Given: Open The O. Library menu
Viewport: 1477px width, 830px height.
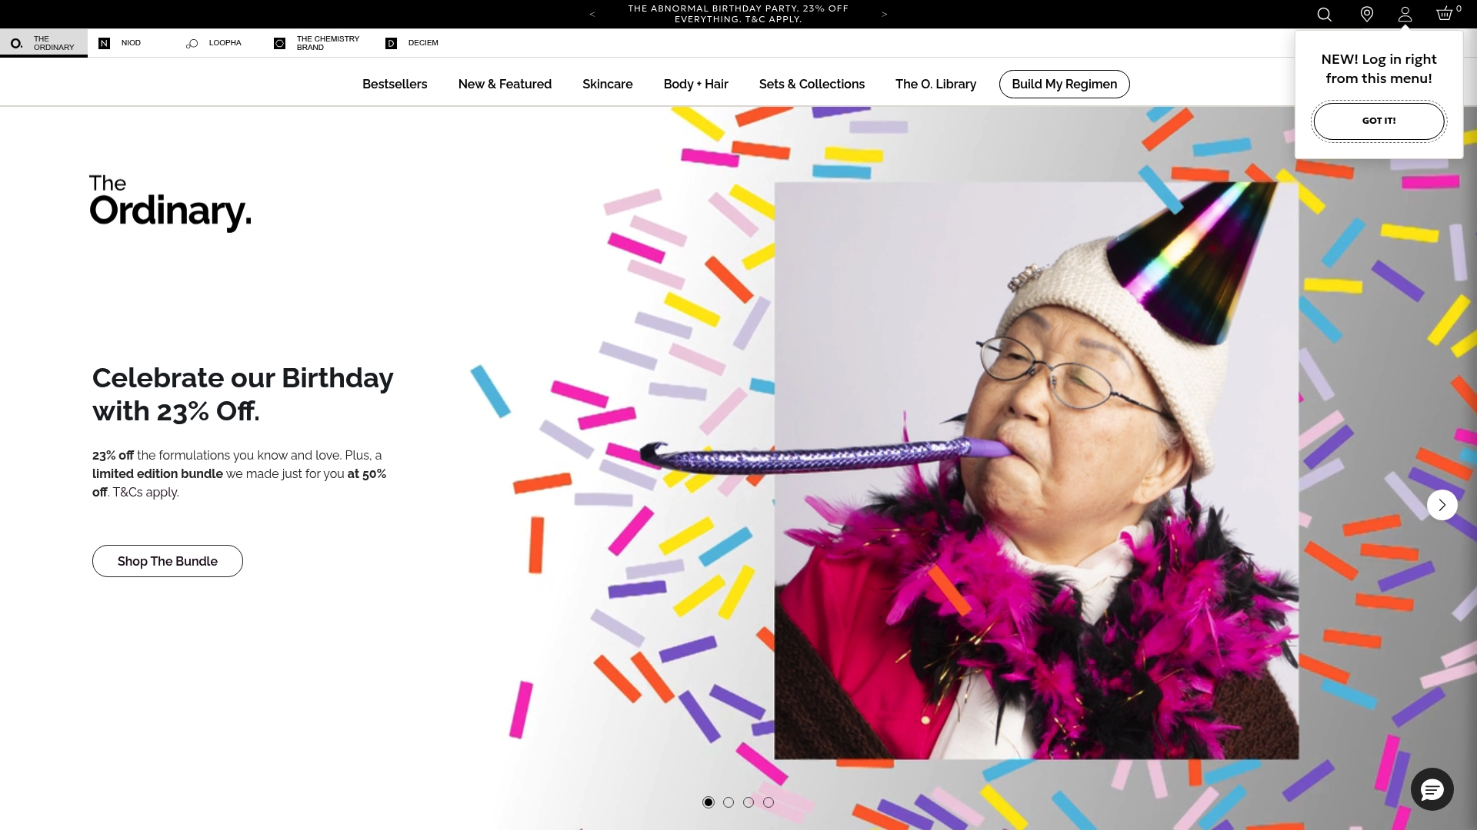Looking at the screenshot, I should 935,84.
